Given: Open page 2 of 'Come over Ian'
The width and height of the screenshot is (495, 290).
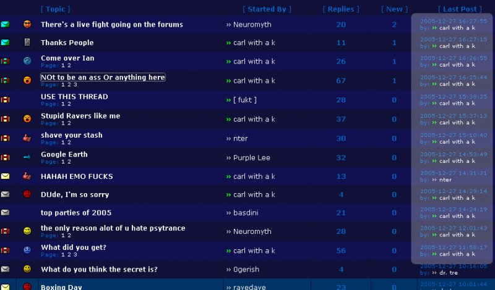Looking at the screenshot, I should click(69, 65).
